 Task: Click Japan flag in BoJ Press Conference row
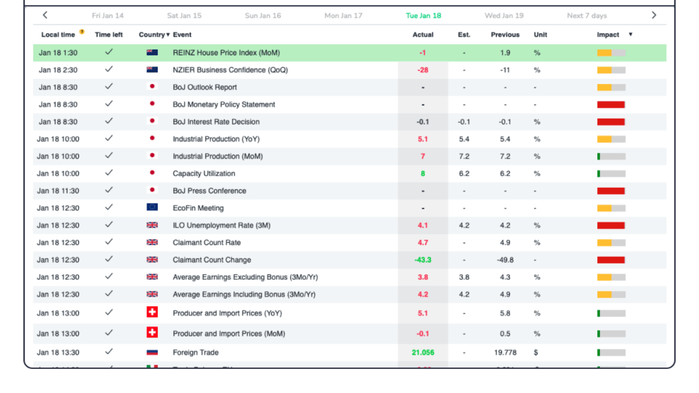(152, 190)
